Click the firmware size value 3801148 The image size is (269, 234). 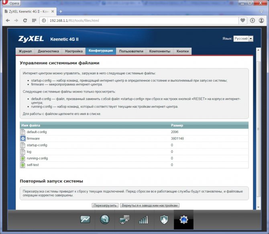pyautogui.click(x=177, y=138)
